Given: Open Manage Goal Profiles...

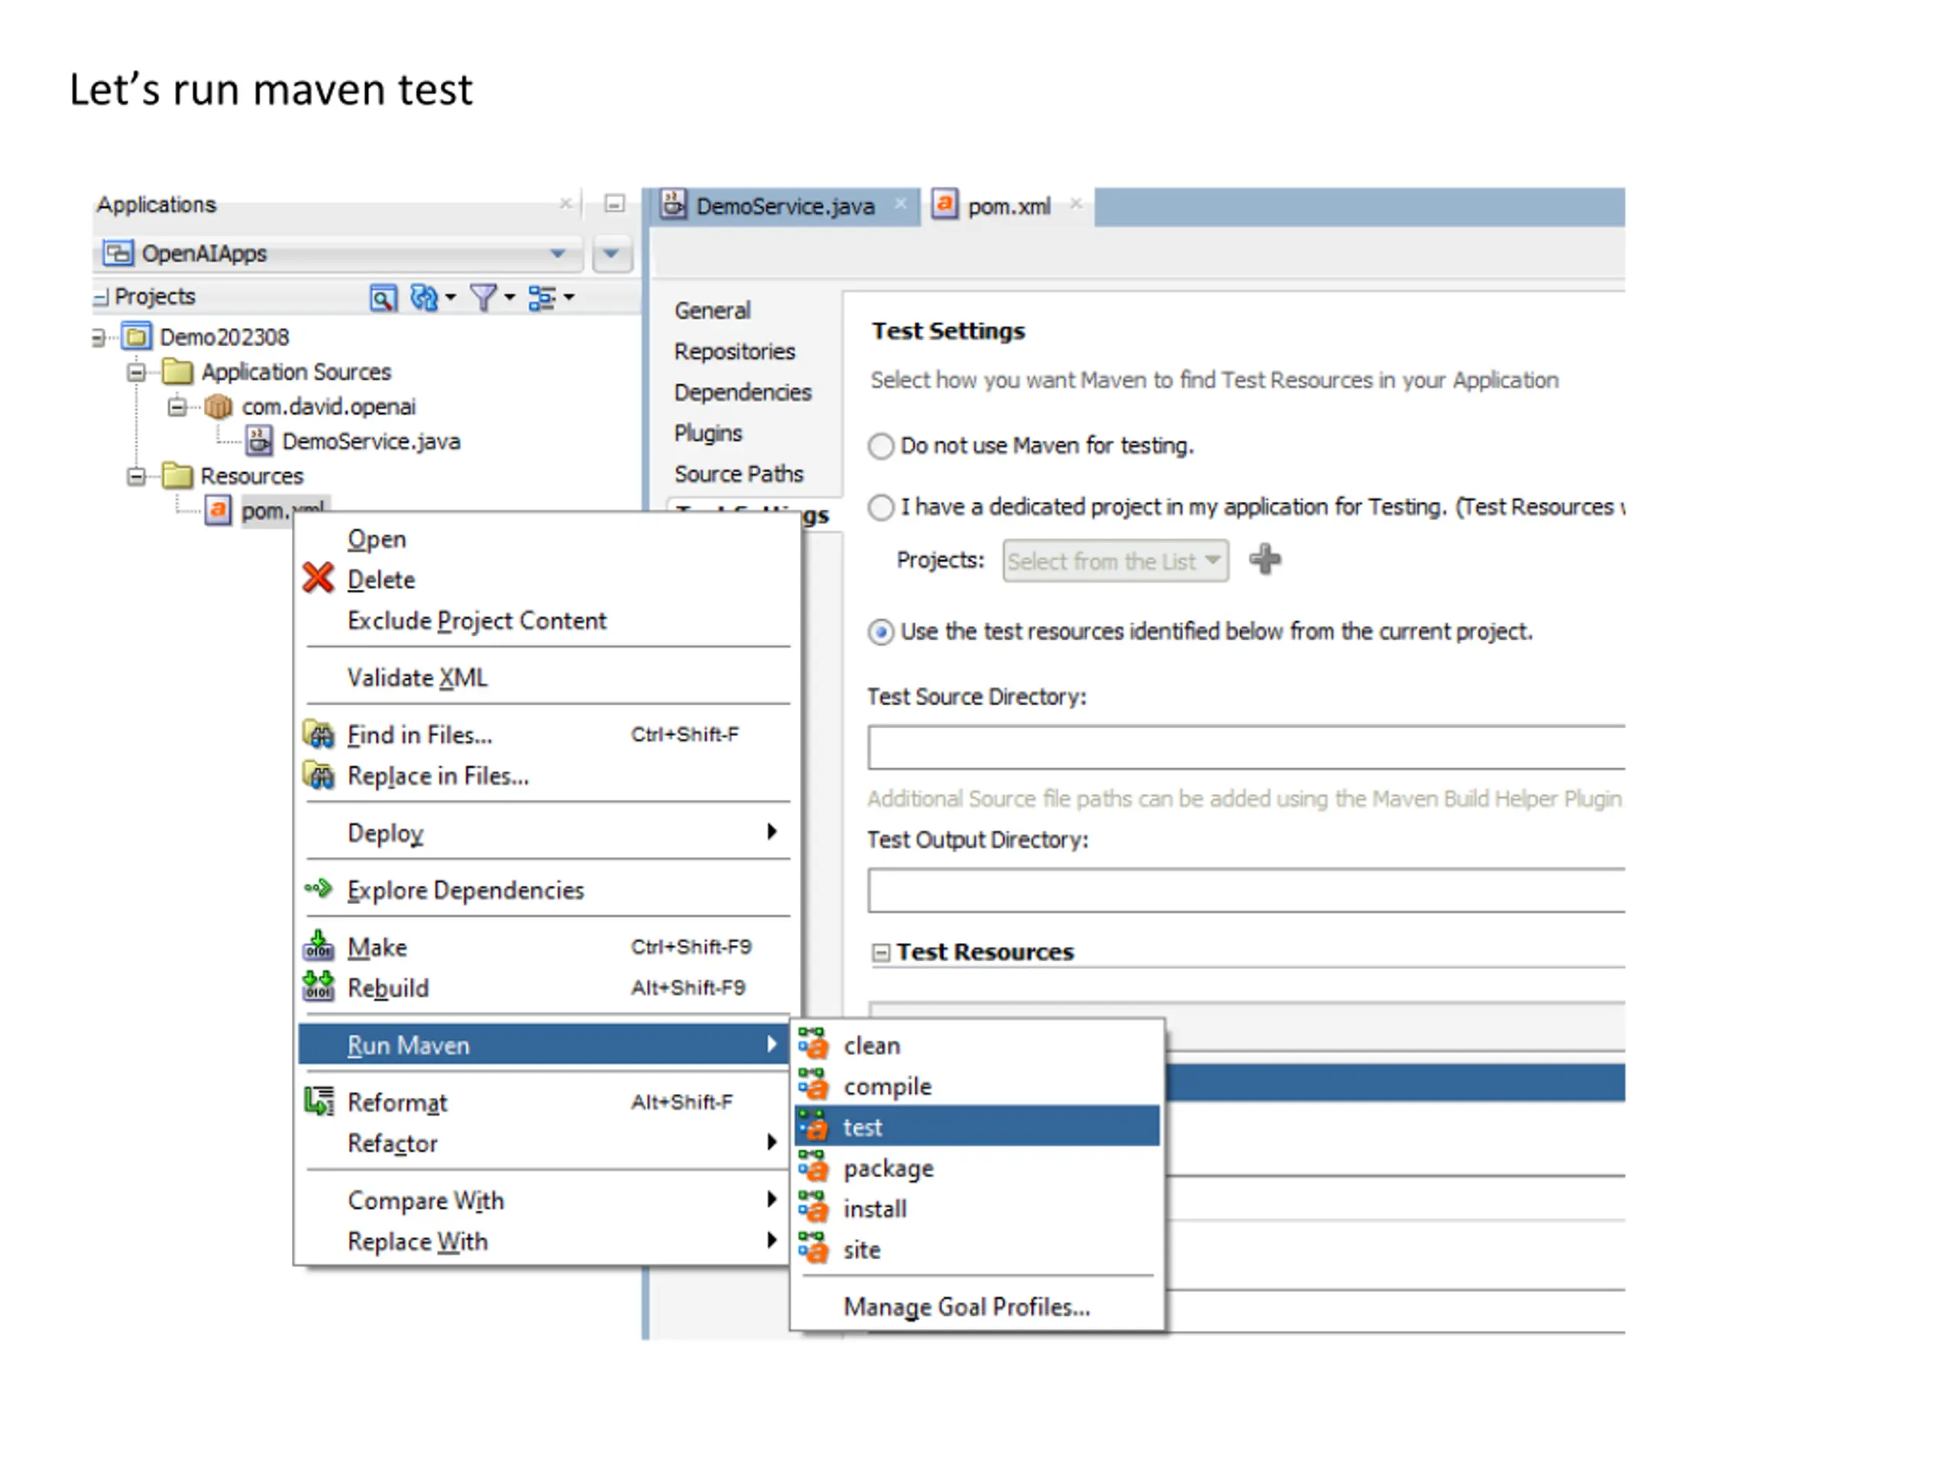Looking at the screenshot, I should (x=966, y=1307).
